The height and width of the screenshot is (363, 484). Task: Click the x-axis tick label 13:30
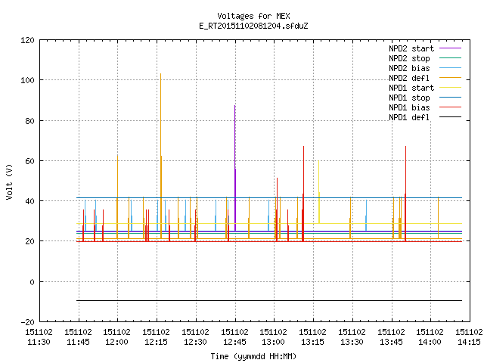(352, 342)
